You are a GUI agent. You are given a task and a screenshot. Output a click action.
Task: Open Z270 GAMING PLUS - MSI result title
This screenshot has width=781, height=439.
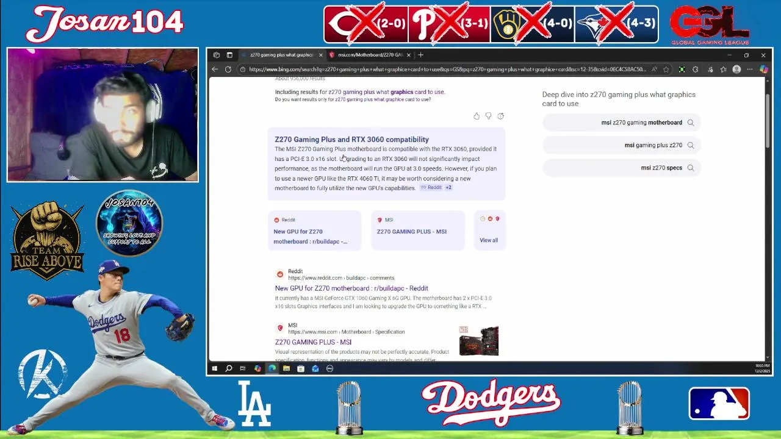pos(313,342)
